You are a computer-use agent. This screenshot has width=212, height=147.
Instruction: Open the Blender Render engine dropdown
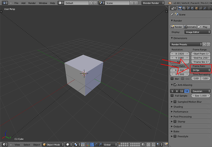(153, 3)
